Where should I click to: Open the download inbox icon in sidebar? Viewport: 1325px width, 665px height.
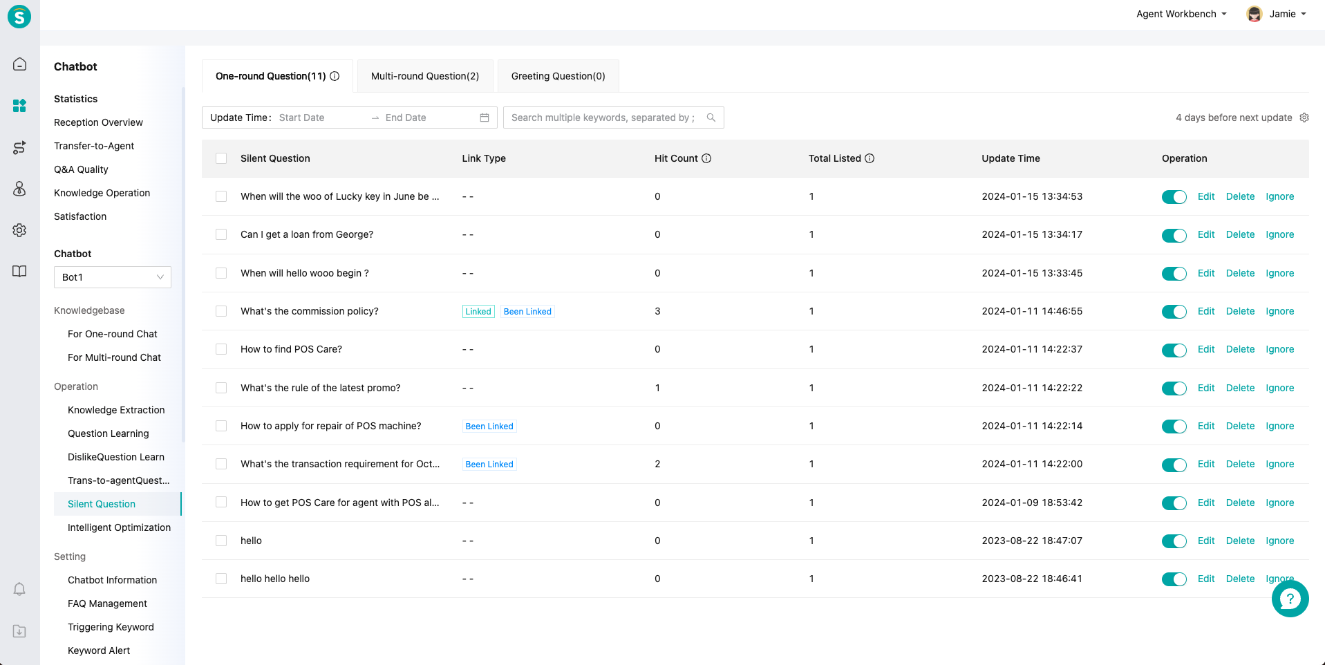click(19, 631)
